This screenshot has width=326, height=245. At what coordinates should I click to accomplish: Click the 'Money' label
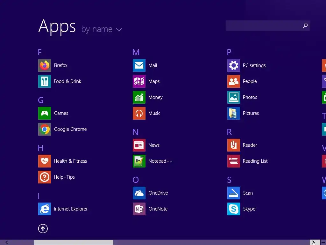[155, 97]
